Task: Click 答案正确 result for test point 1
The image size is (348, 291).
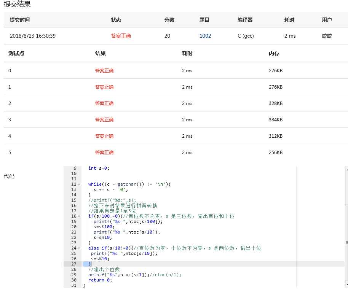Action: (104, 87)
